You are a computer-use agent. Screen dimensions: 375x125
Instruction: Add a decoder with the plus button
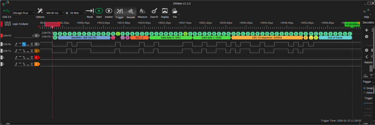[367, 30]
